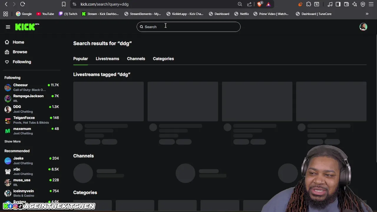Click the Kick logo

(27, 27)
